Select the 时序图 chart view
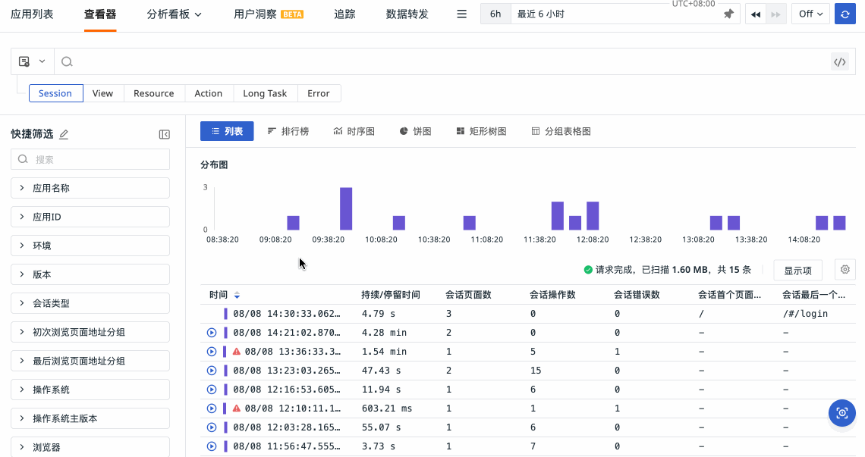 click(354, 131)
